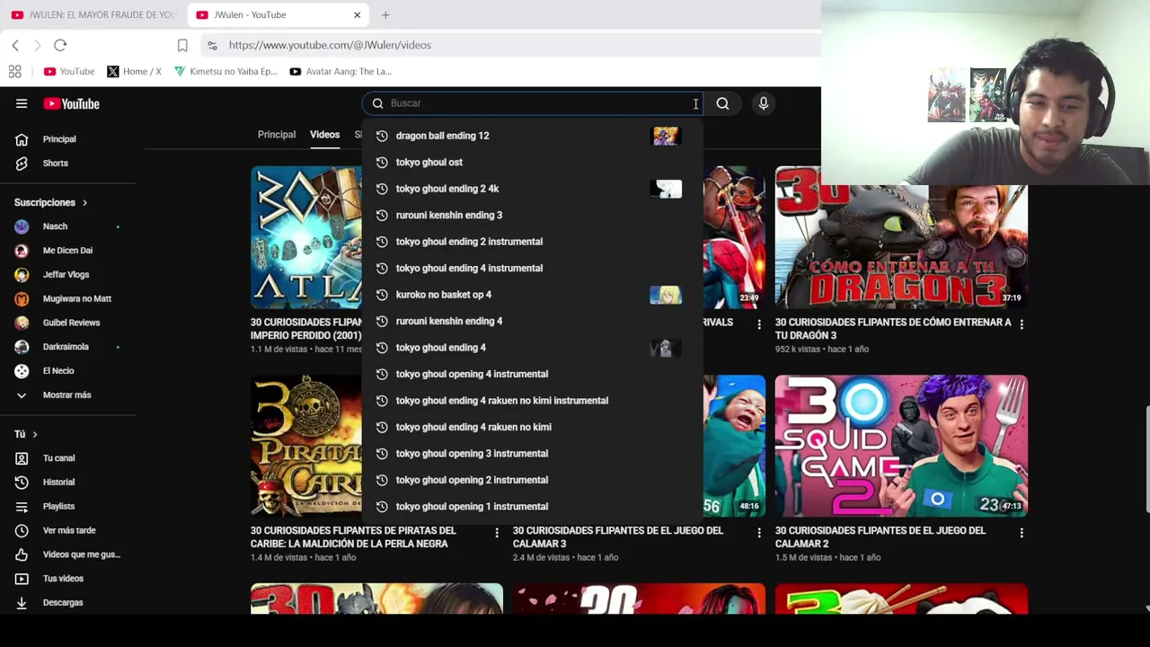Open Historial clock icon in sidebar
1150x647 pixels.
coord(22,483)
